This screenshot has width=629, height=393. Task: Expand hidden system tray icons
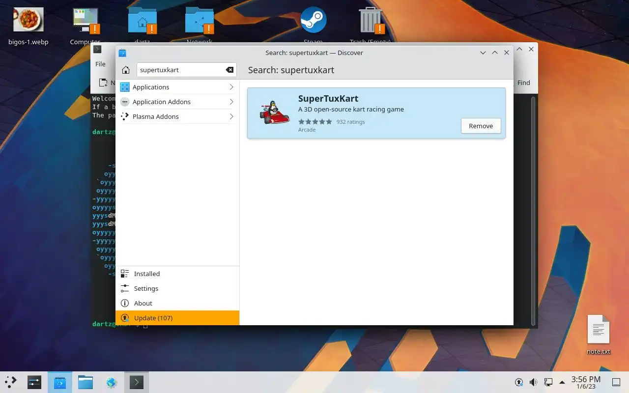[562, 382]
